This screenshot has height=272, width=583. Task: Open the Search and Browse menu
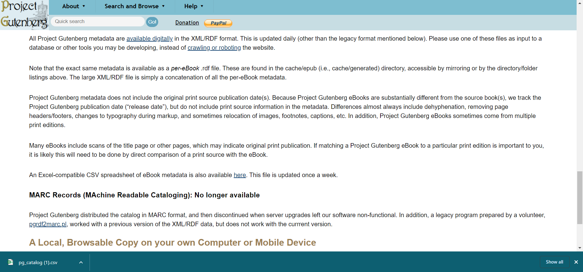tap(135, 6)
